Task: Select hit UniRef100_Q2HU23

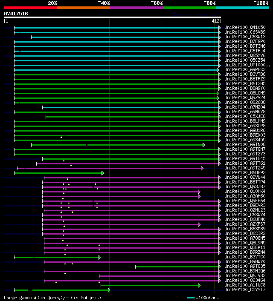Action: pyautogui.click(x=245, y=210)
